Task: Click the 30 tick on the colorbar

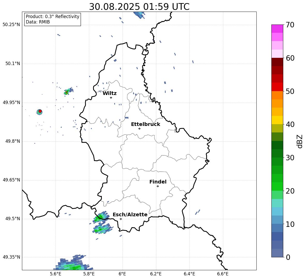Action: [290, 158]
